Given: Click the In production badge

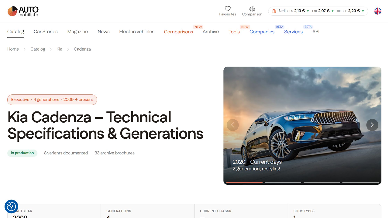Looking at the screenshot, I should pos(22,153).
